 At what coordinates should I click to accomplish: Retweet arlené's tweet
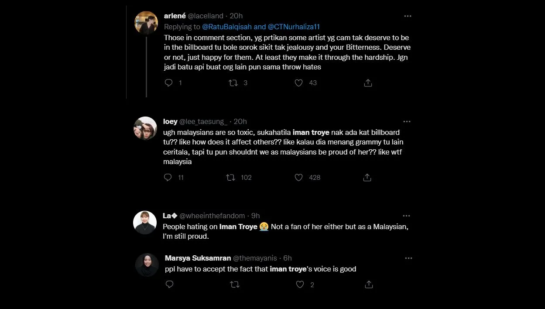[x=233, y=82]
